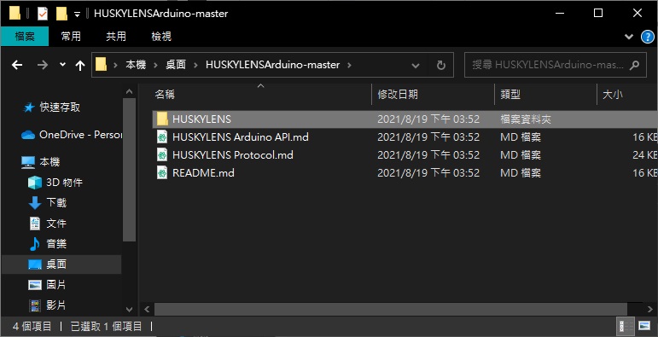
Task: Expand breadcrumb arrow after HUSKYLENSArduino-master
Action: (349, 65)
